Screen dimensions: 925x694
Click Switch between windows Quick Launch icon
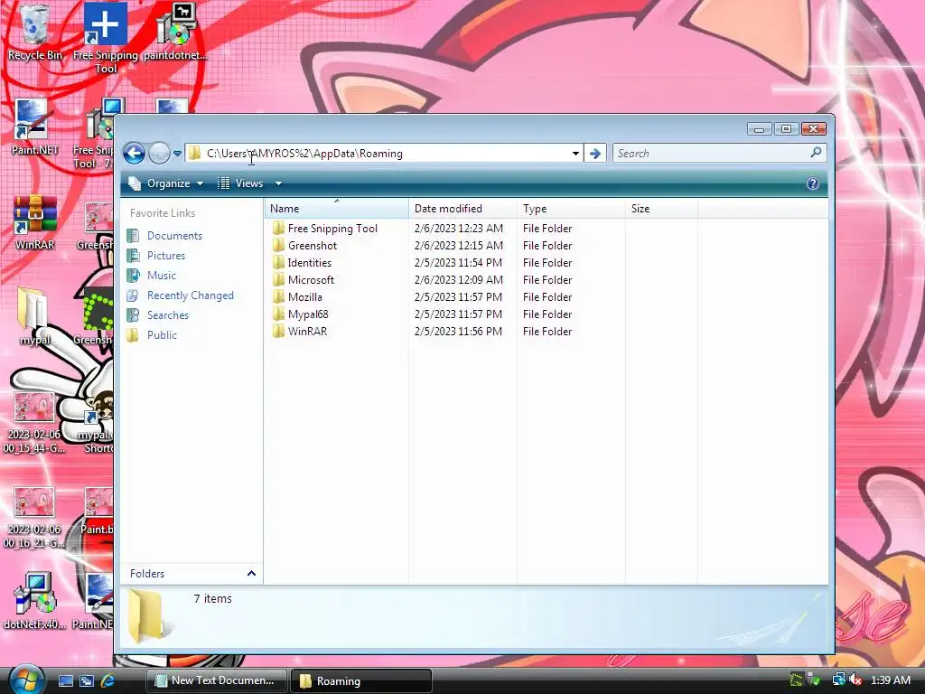click(x=87, y=680)
